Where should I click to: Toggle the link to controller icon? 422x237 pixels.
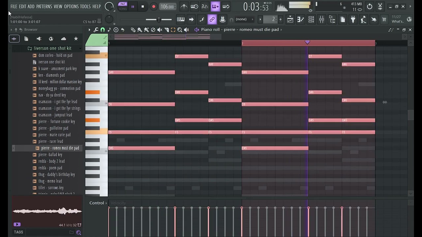(x=212, y=19)
